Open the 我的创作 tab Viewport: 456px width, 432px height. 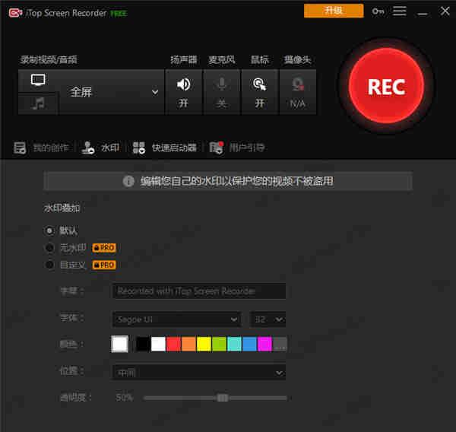(x=43, y=148)
